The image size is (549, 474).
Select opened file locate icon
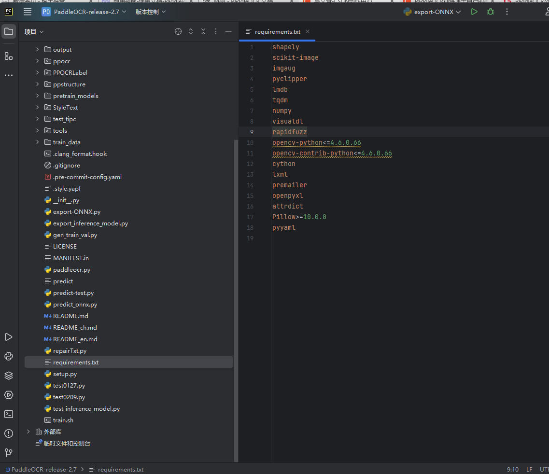(178, 31)
